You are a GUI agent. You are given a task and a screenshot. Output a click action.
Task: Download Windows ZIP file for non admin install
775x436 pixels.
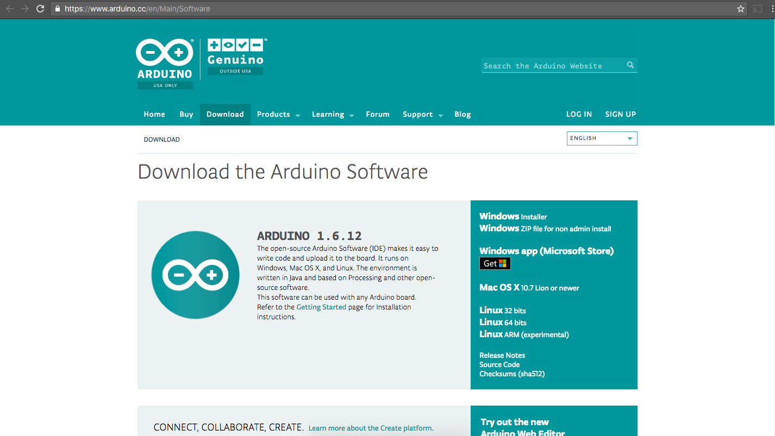click(x=545, y=229)
